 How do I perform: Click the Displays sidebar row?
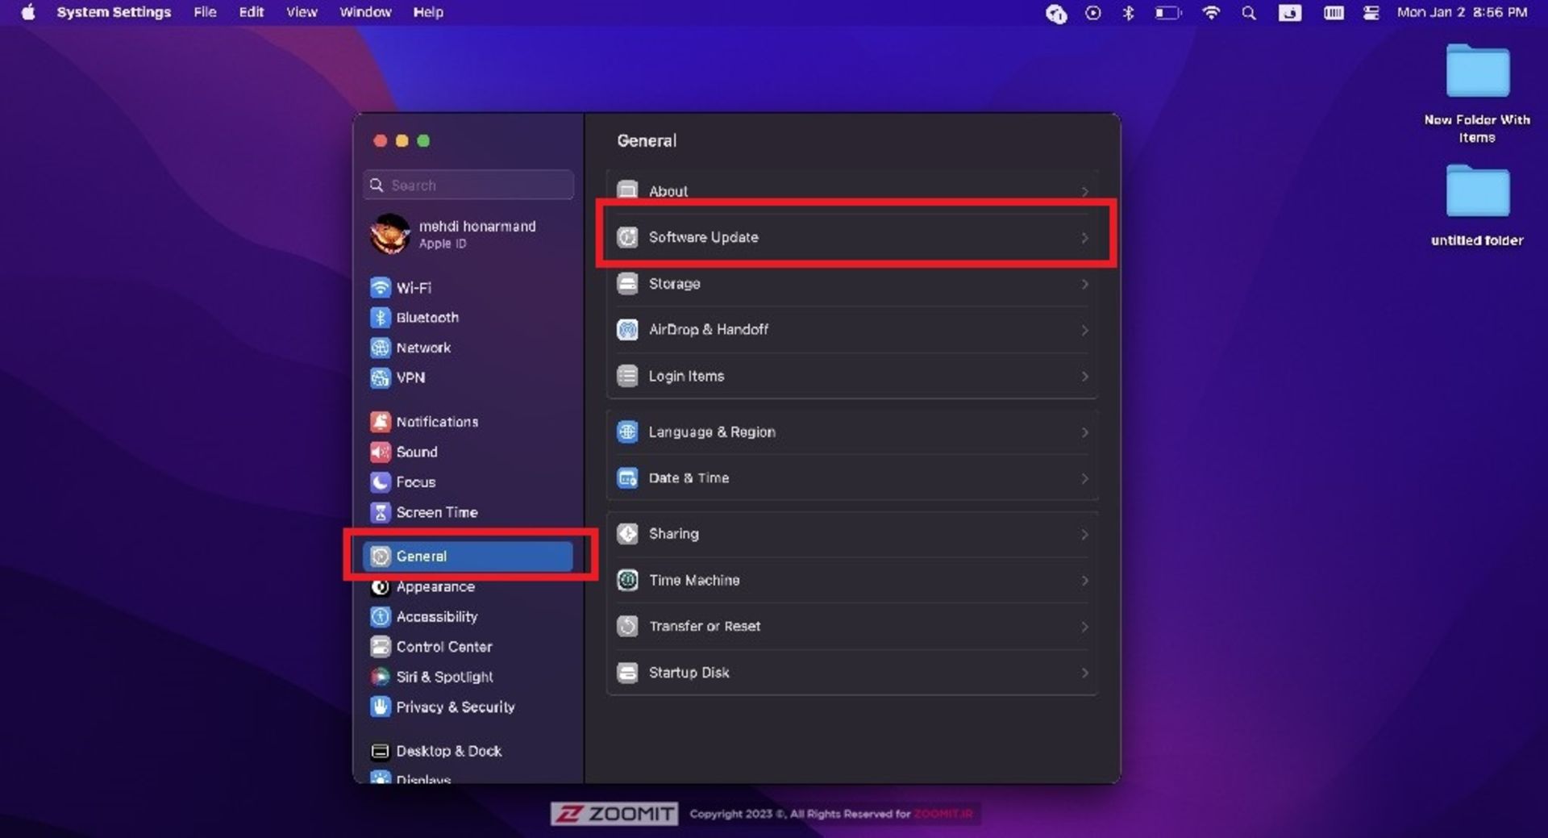point(468,778)
